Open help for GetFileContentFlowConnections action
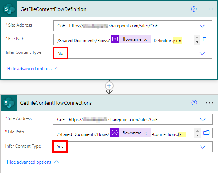Image resolution: width=218 pixels, height=173 pixels. (x=194, y=103)
